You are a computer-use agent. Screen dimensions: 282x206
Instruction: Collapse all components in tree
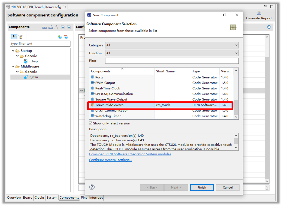click(x=63, y=27)
